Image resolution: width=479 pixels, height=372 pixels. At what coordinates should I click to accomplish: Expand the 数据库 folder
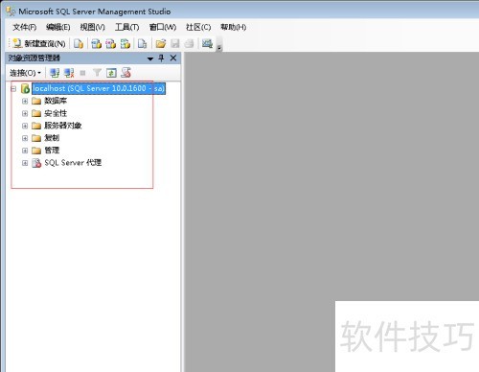pyautogui.click(x=25, y=102)
